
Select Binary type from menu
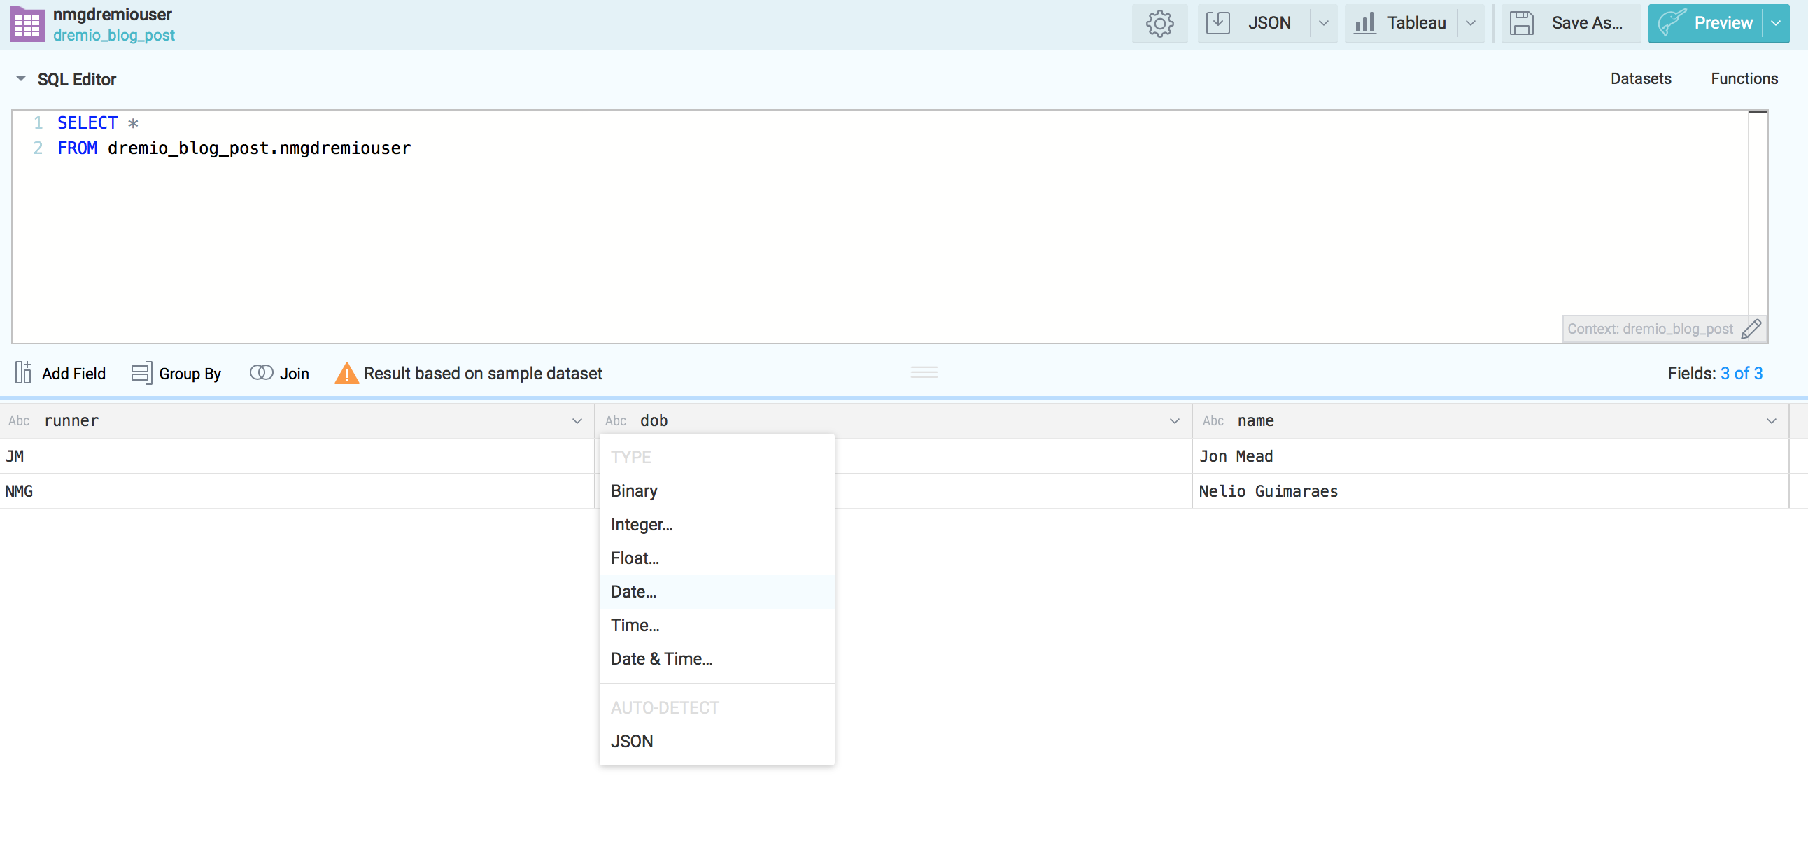(x=716, y=490)
